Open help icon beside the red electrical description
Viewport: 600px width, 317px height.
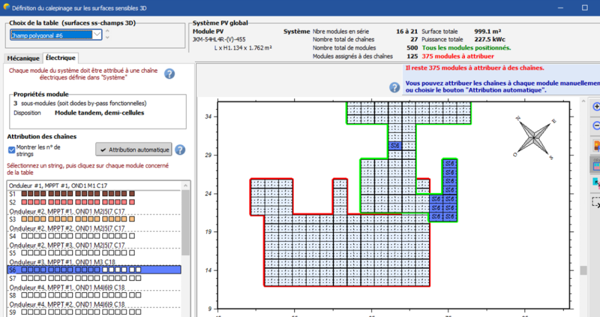(x=169, y=74)
